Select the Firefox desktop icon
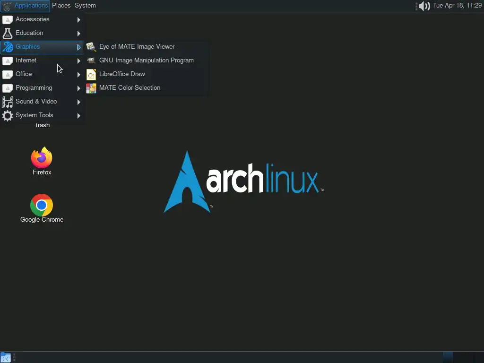The height and width of the screenshot is (363, 484). click(x=42, y=157)
